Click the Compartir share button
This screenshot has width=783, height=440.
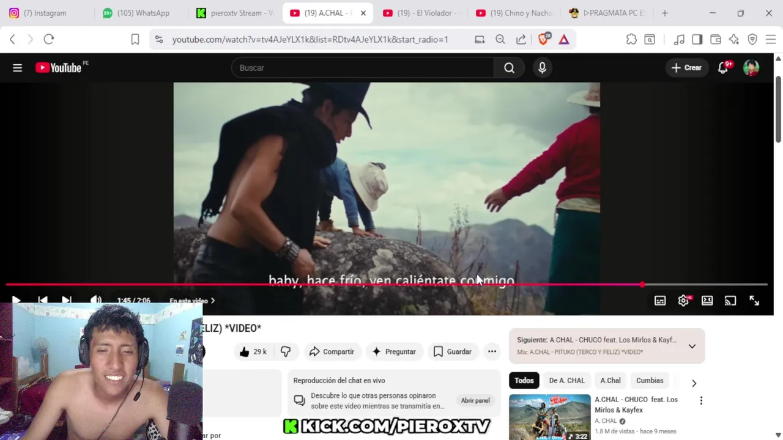point(332,351)
